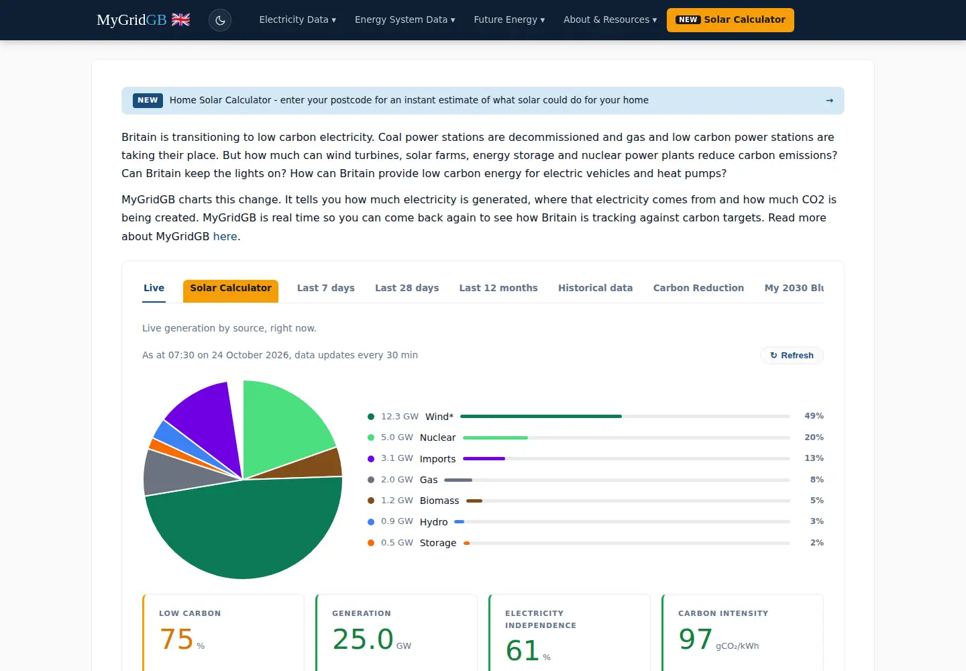Click the purple Imports legend dot

pyautogui.click(x=371, y=459)
